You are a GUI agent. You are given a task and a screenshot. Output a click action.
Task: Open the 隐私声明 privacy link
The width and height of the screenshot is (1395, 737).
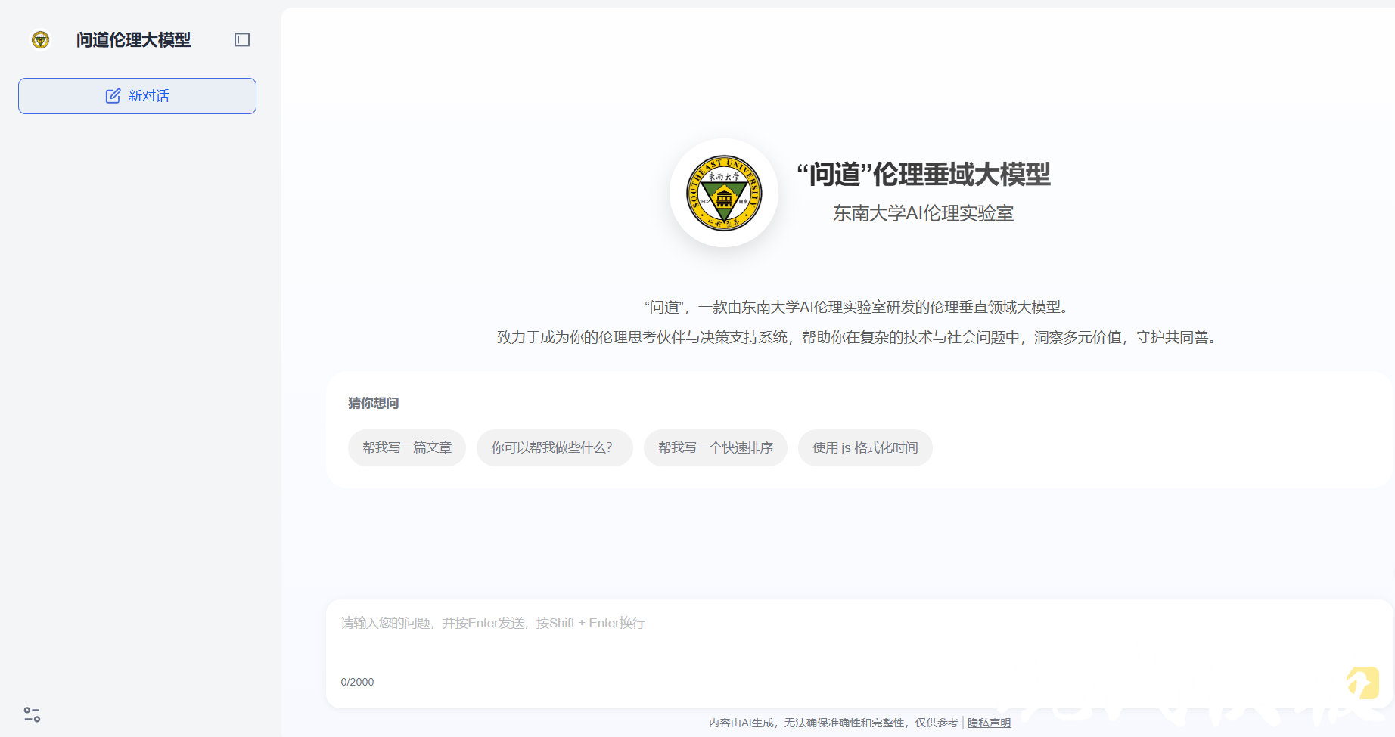tap(989, 723)
